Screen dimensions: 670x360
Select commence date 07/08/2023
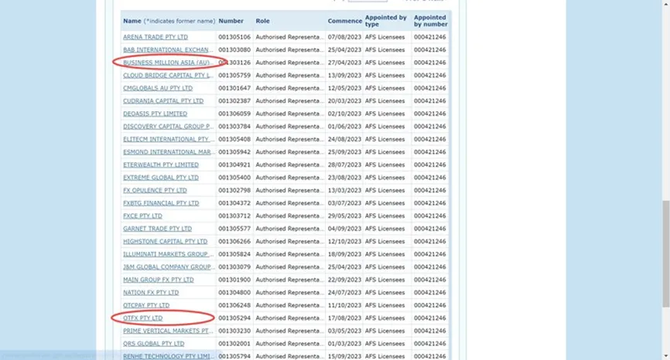click(344, 37)
